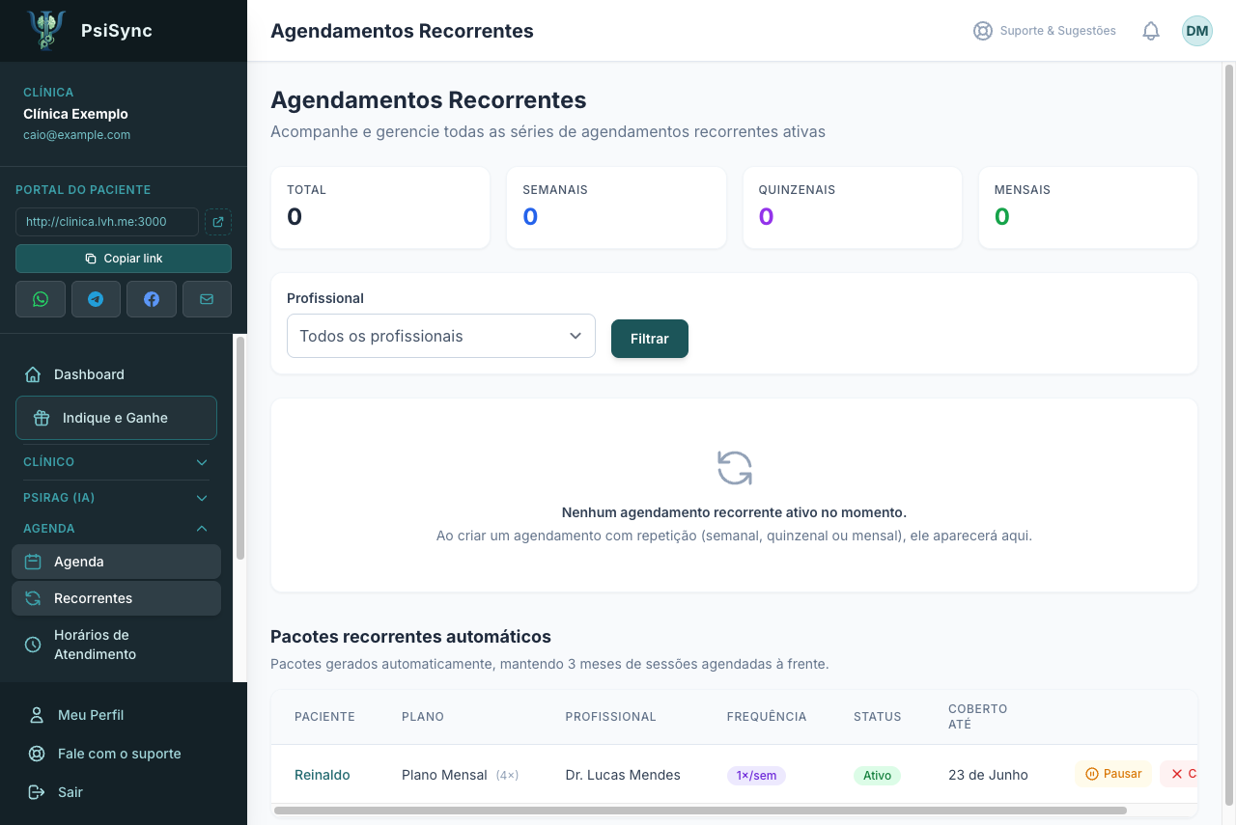Open patient Reinaldo link
The height and width of the screenshot is (825, 1236).
[323, 775]
